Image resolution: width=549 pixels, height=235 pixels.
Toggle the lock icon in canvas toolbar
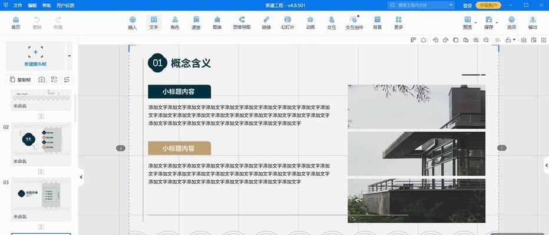pos(508,40)
